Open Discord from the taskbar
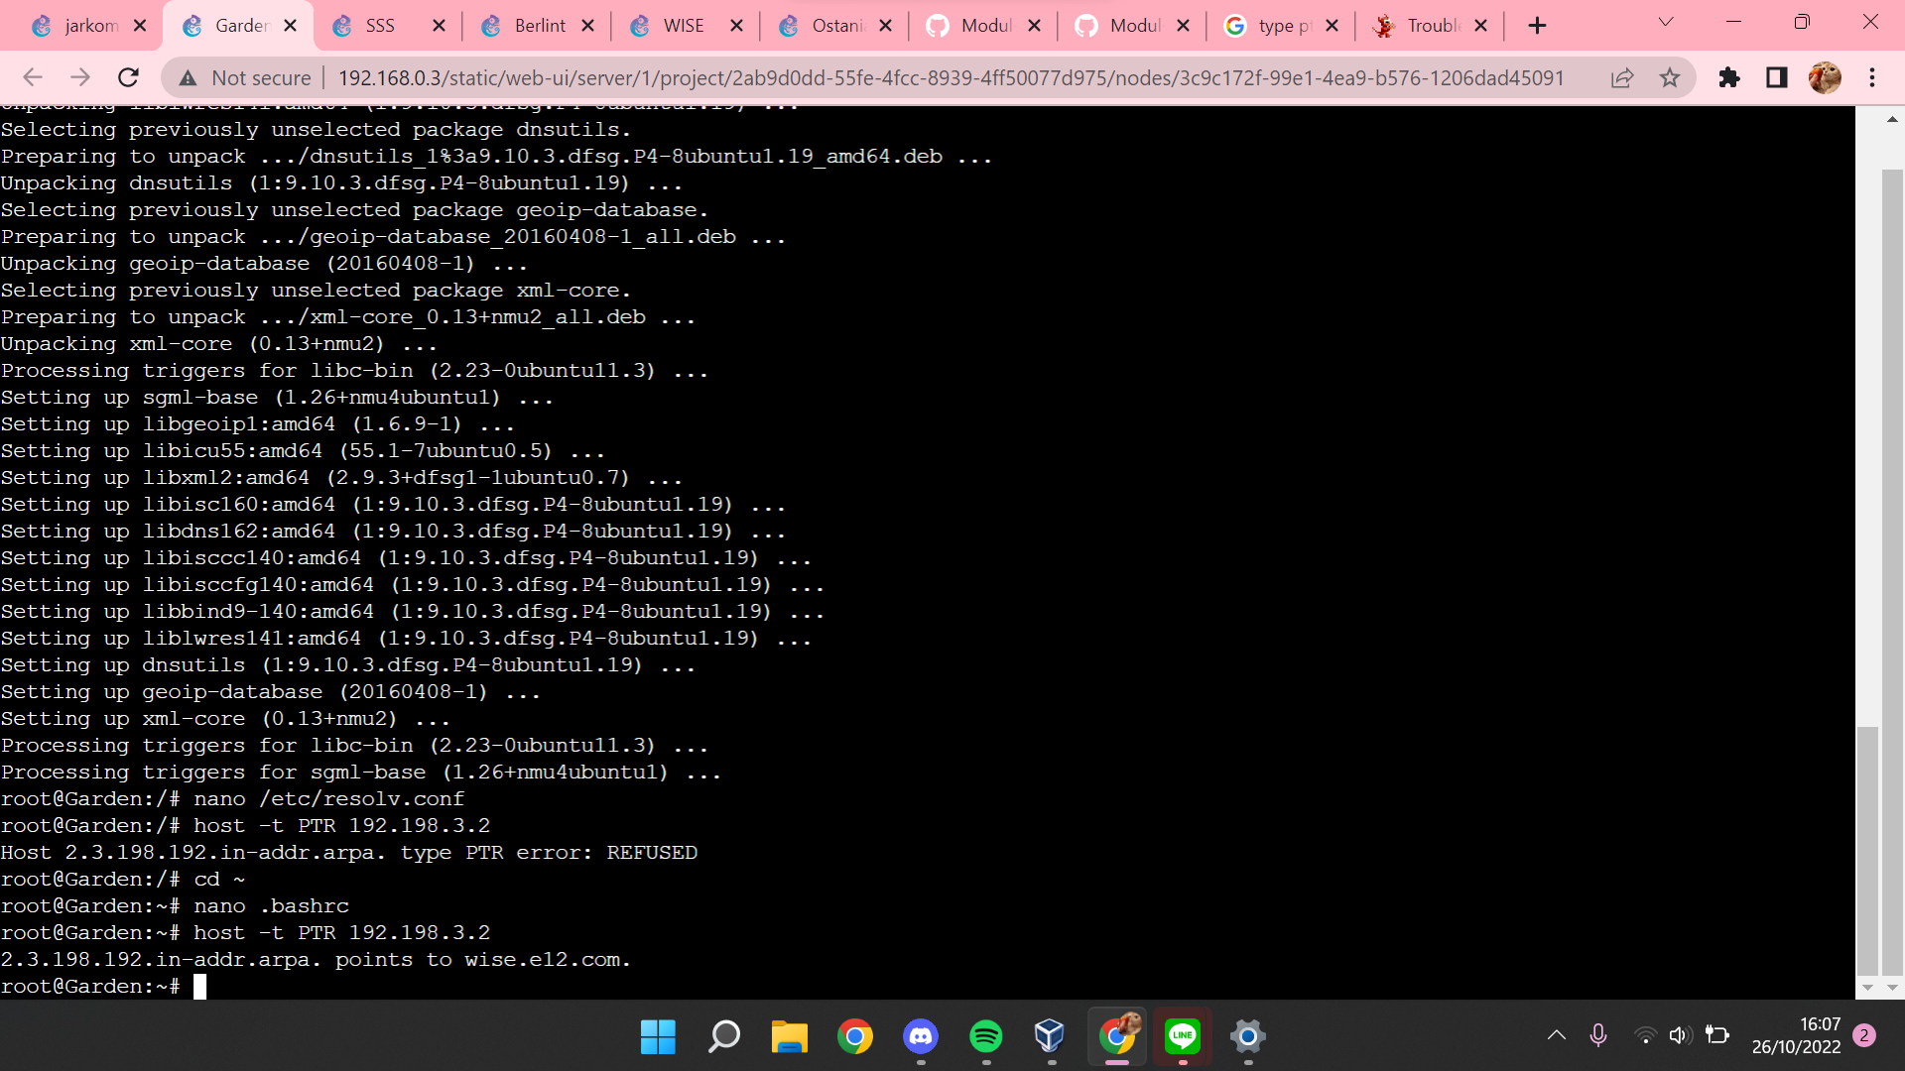The image size is (1905, 1071). point(920,1037)
